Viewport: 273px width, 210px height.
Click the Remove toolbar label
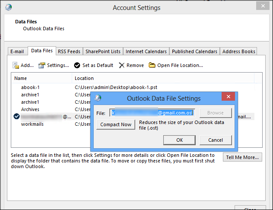point(135,65)
